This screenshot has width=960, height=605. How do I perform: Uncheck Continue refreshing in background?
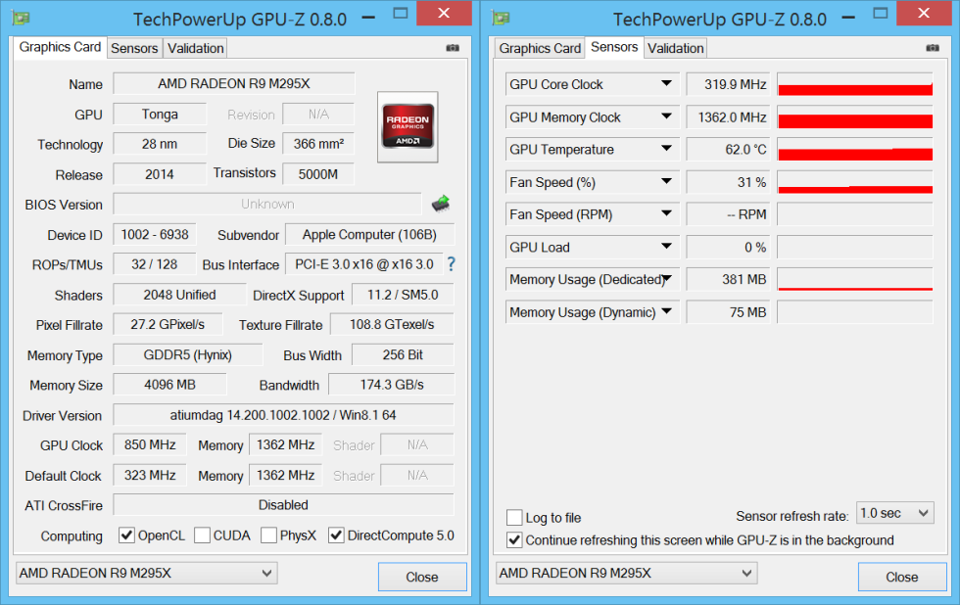click(x=513, y=539)
